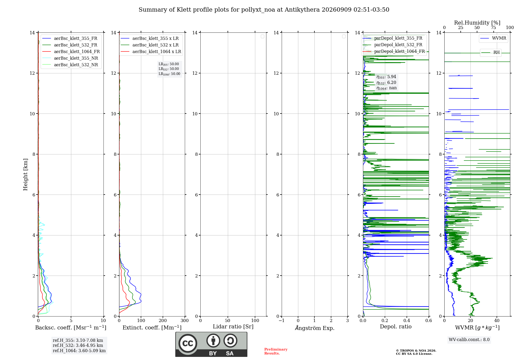Click the ref.H_532: 3.46-4.95 km text
The height and width of the screenshot is (359, 528).
coord(78,345)
